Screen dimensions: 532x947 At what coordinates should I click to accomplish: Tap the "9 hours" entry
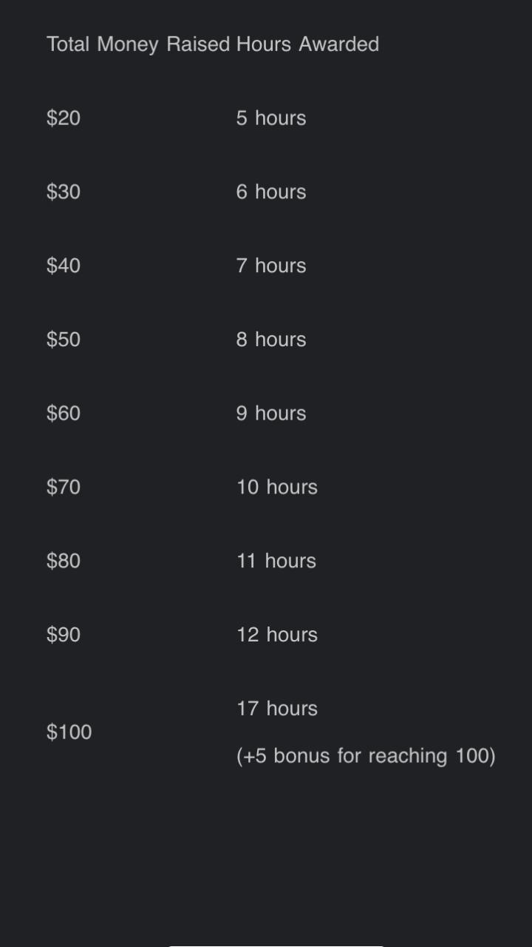(271, 414)
